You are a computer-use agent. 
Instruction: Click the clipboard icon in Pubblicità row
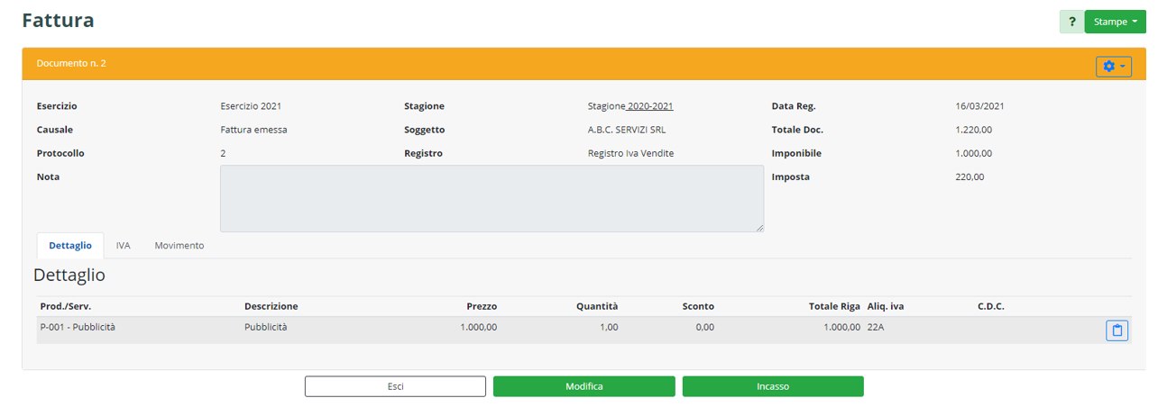point(1116,330)
